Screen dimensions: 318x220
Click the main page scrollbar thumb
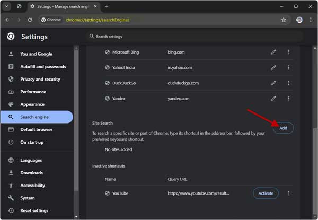(x=315, y=172)
